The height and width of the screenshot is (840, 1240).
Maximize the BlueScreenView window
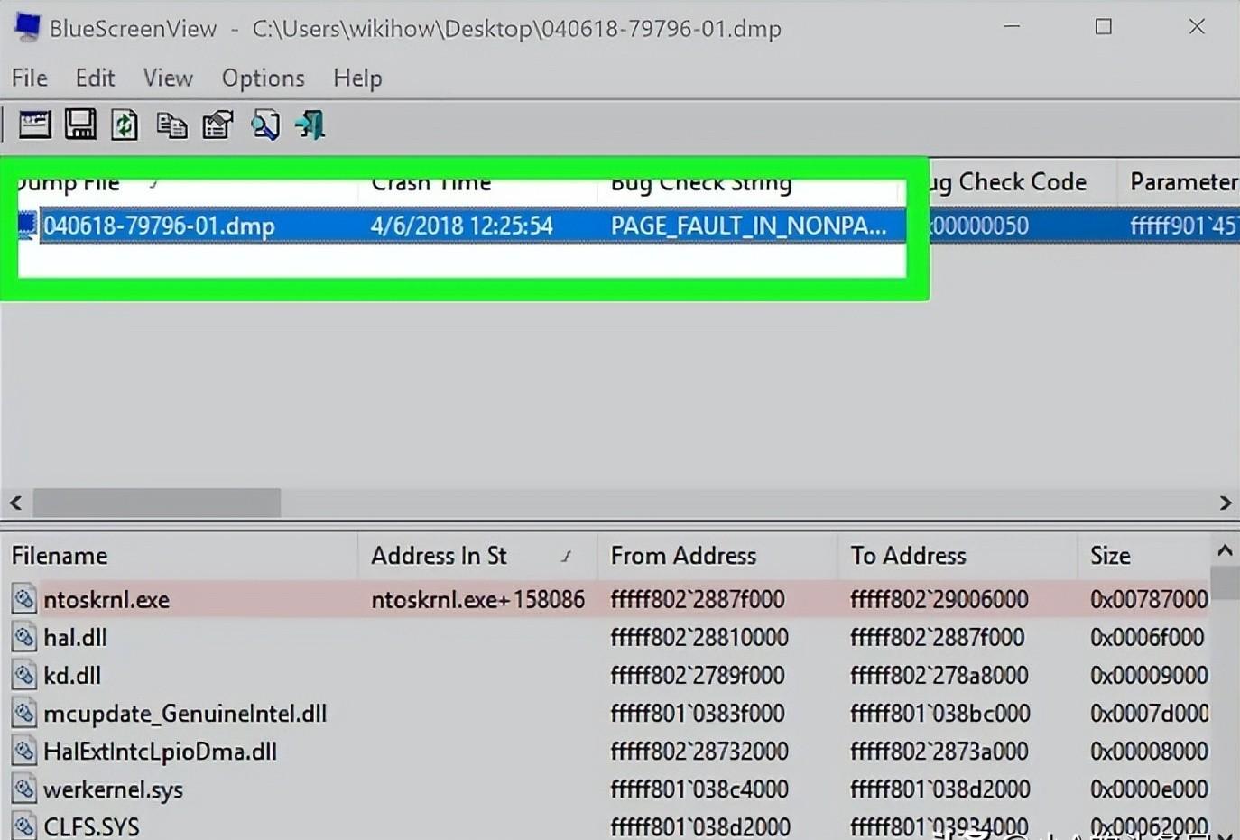(x=1103, y=27)
